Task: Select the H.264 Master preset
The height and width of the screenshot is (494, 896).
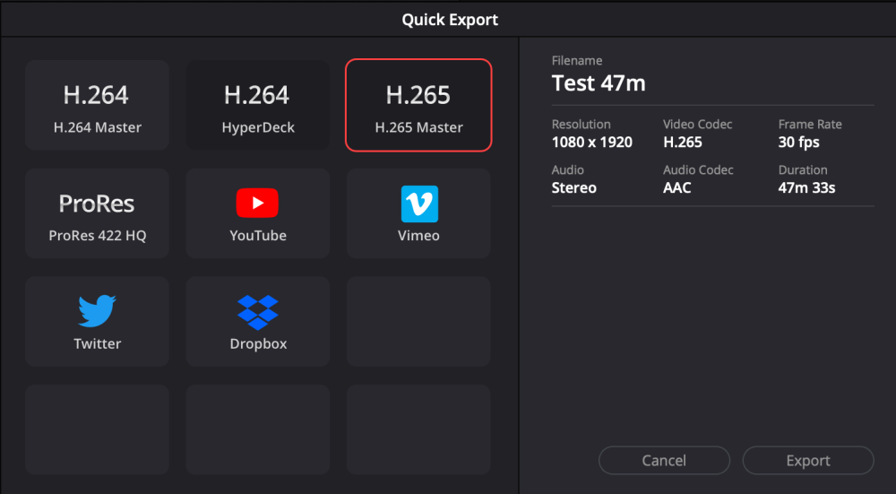Action: pos(97,105)
